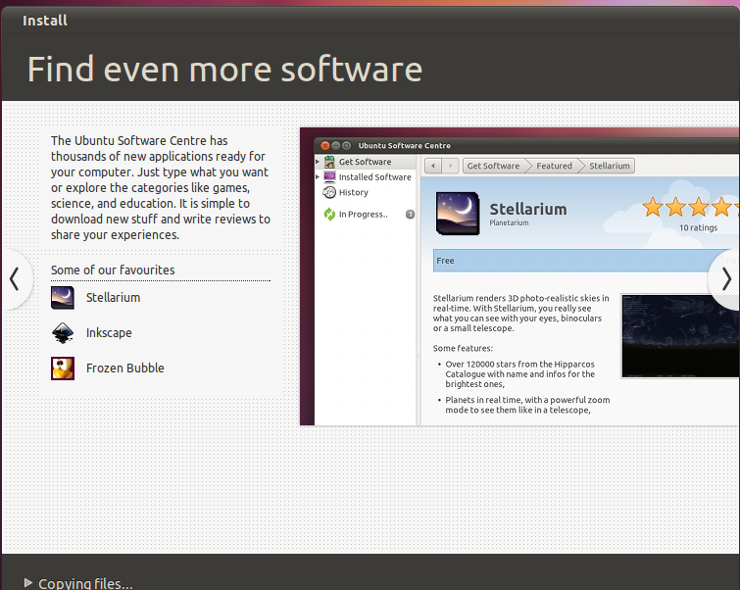Minimize the Ubuntu Software Centre window
The height and width of the screenshot is (590, 740).
tap(335, 145)
